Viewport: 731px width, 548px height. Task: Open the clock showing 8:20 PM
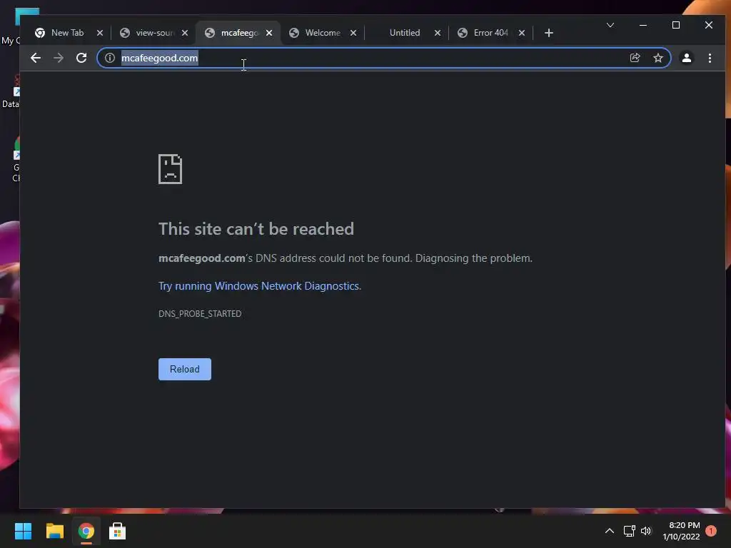[681, 531]
